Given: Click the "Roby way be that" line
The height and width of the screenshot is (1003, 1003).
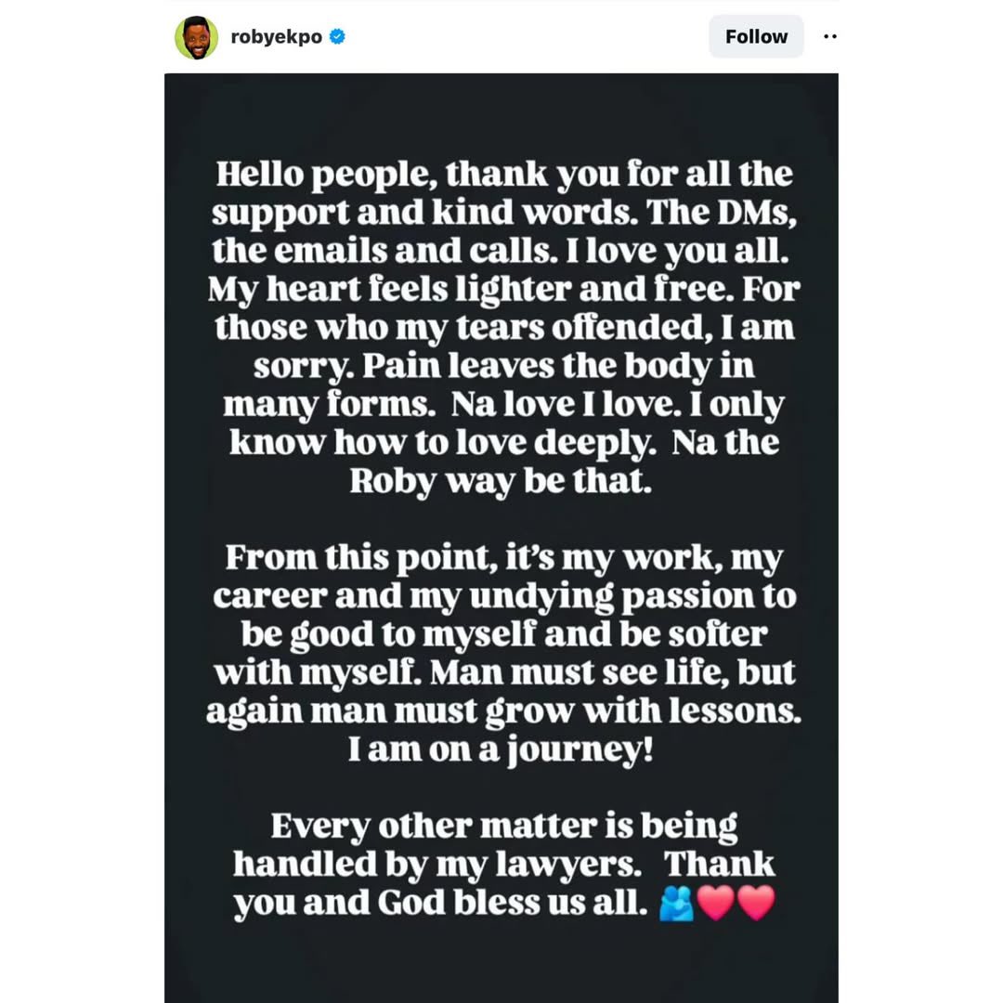Looking at the screenshot, I should [x=501, y=483].
